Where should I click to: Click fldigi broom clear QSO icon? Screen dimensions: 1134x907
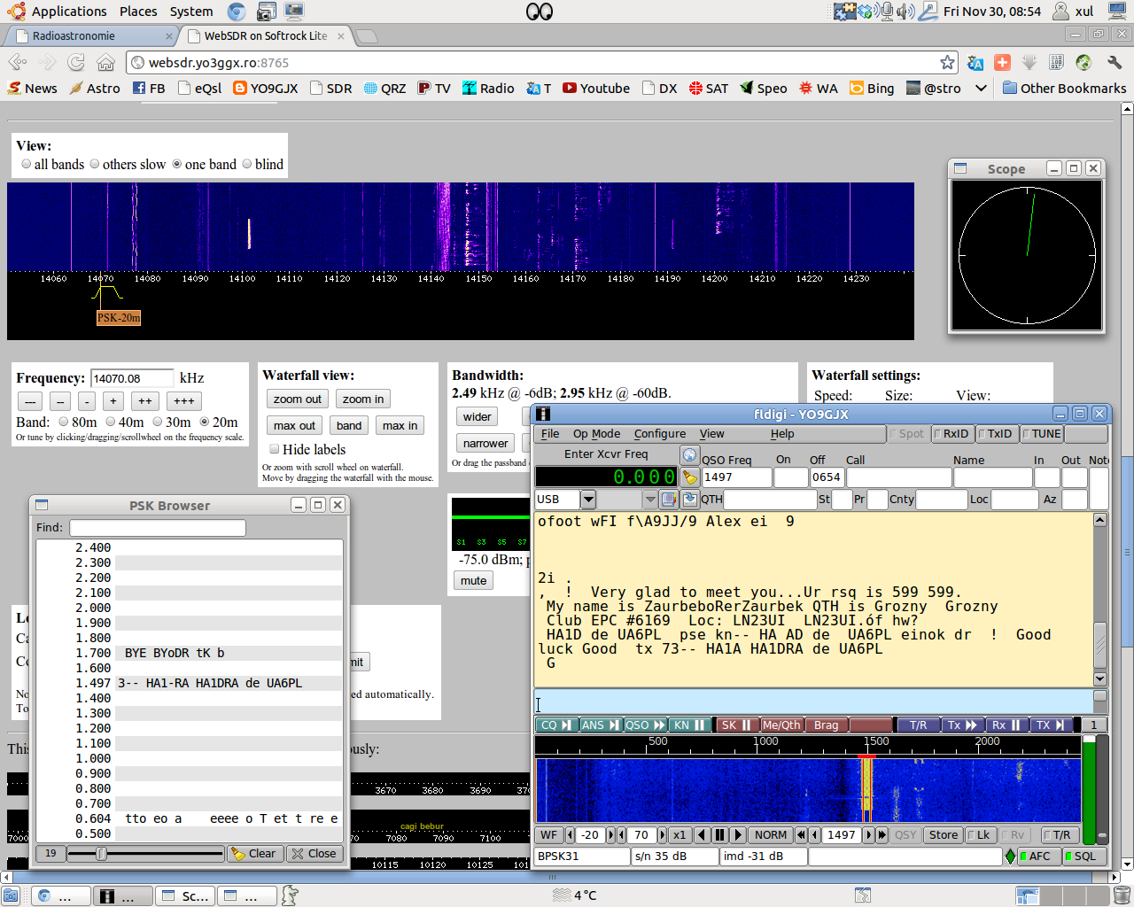(689, 477)
